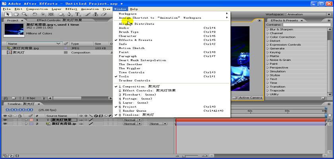Screen dimensions: 334x159
Task: Toggle eye visibility for layer 2
Action: pos(5,124)
